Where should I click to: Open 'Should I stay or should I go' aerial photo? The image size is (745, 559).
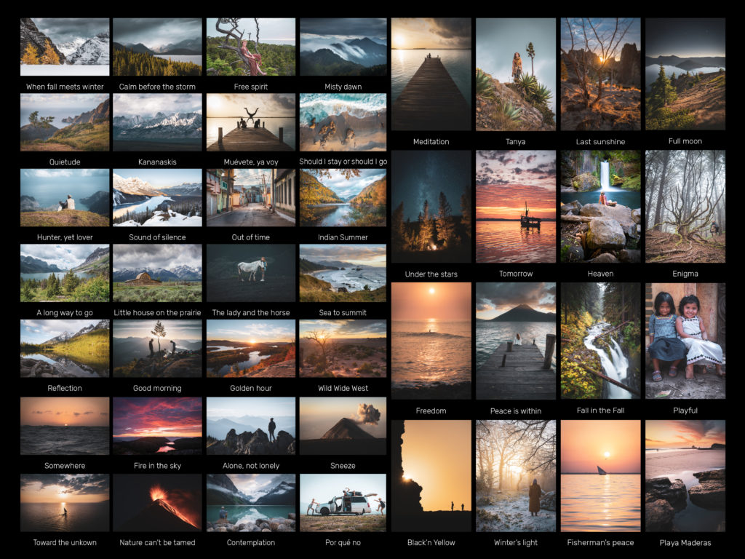coord(343,122)
